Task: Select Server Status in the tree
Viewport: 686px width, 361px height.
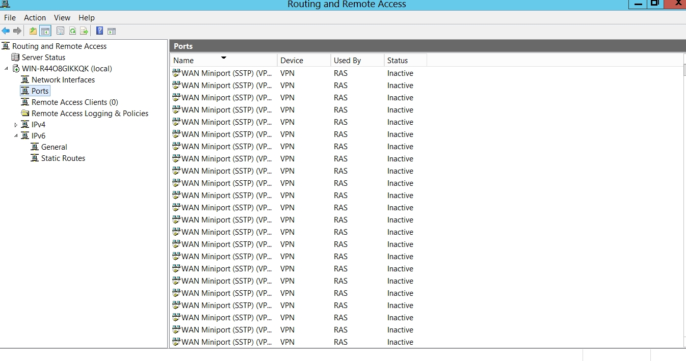Action: point(43,58)
